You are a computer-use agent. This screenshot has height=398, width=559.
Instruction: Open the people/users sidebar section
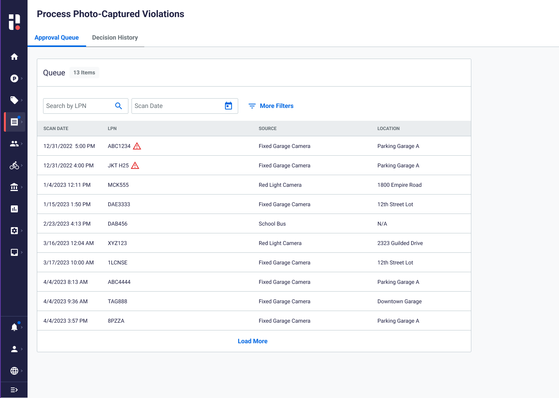14,144
